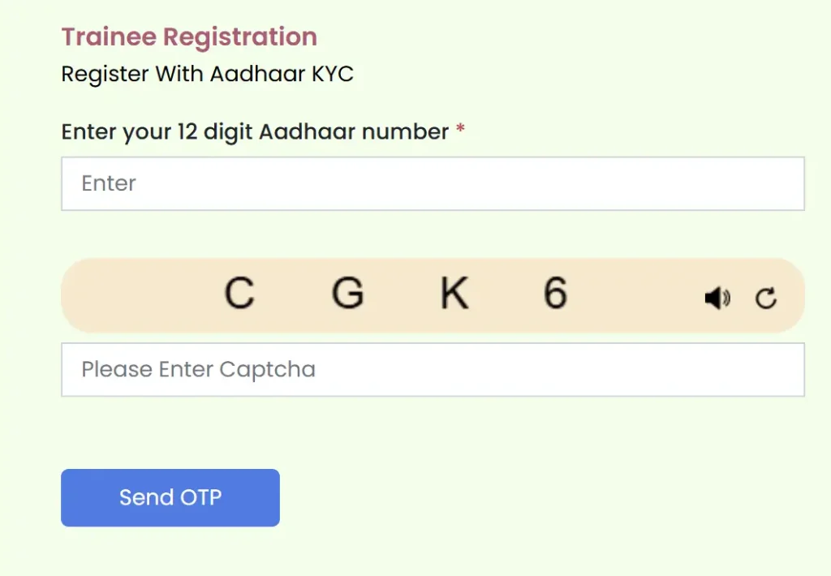831x576 pixels.
Task: Refresh the captcha with the reload icon
Action: coord(766,299)
